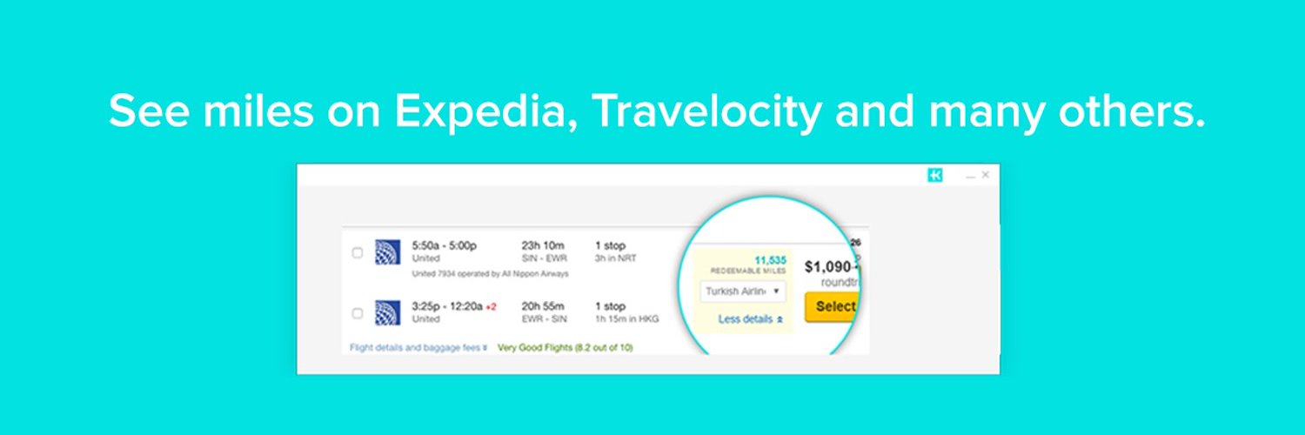Tick the 3:25p - 12:20a flight checkbox

357,313
